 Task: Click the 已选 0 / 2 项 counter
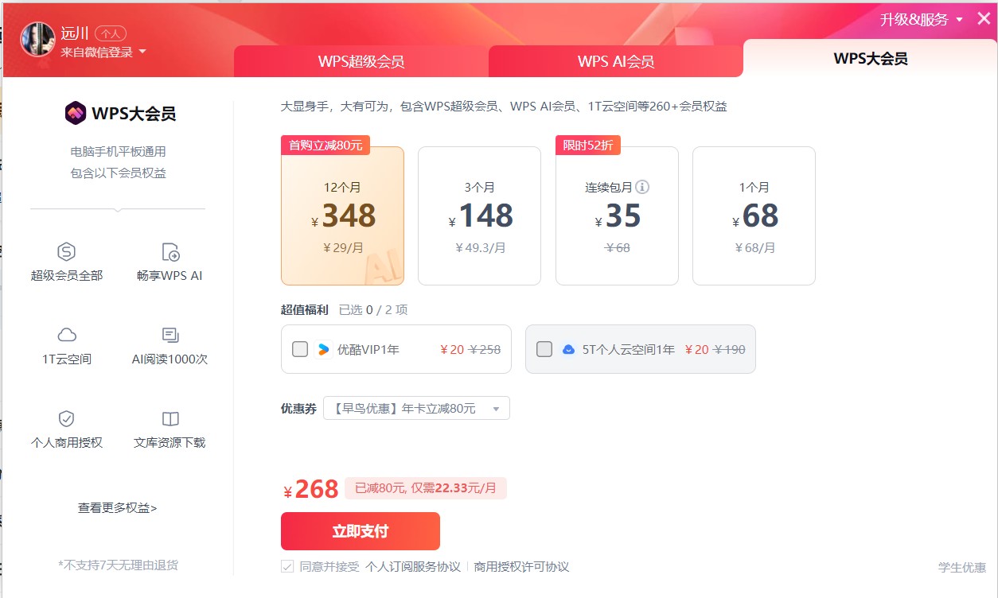[373, 309]
